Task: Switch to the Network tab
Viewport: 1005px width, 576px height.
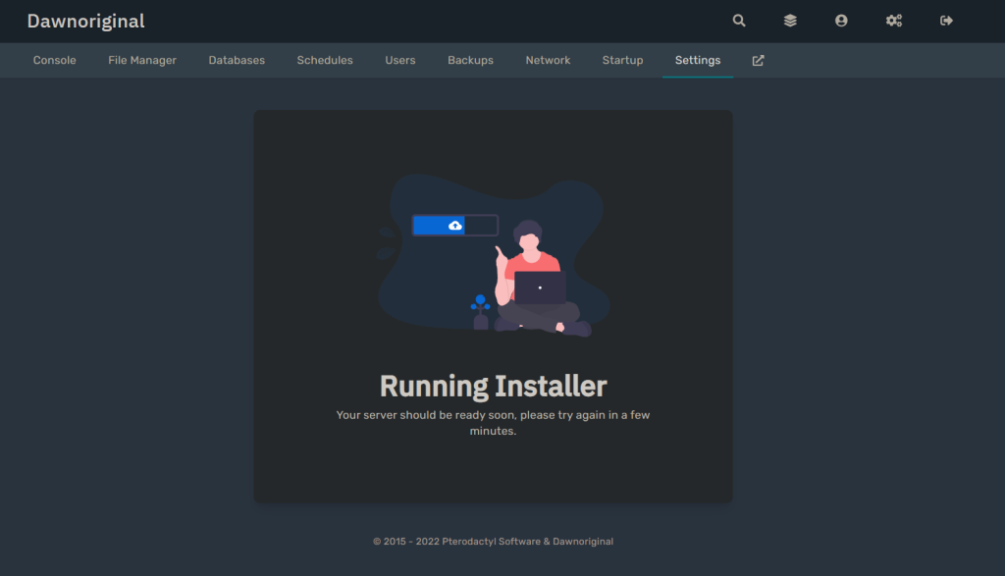Action: pyautogui.click(x=548, y=60)
